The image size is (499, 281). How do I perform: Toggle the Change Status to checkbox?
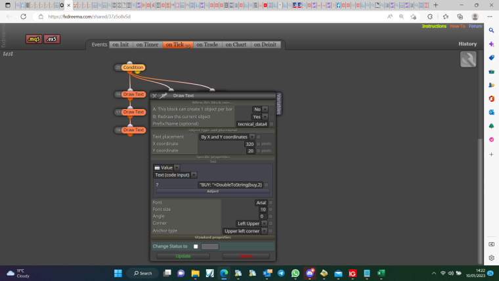tap(196, 246)
